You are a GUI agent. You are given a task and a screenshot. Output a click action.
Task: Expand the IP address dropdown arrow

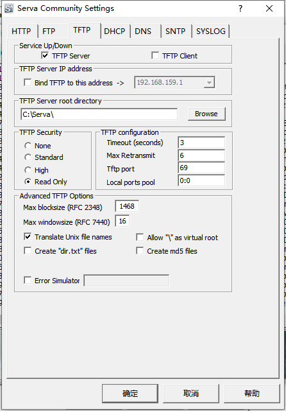[209, 83]
